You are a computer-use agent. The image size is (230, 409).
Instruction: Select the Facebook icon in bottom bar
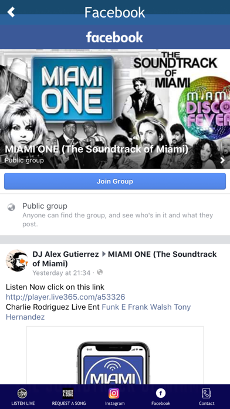160,393
